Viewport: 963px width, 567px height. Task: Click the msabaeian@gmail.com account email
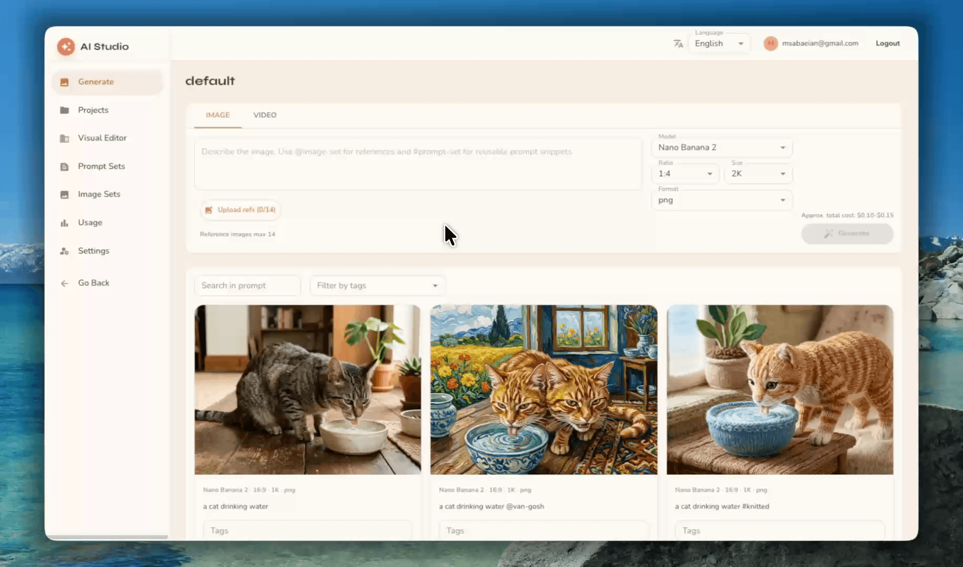pyautogui.click(x=820, y=44)
